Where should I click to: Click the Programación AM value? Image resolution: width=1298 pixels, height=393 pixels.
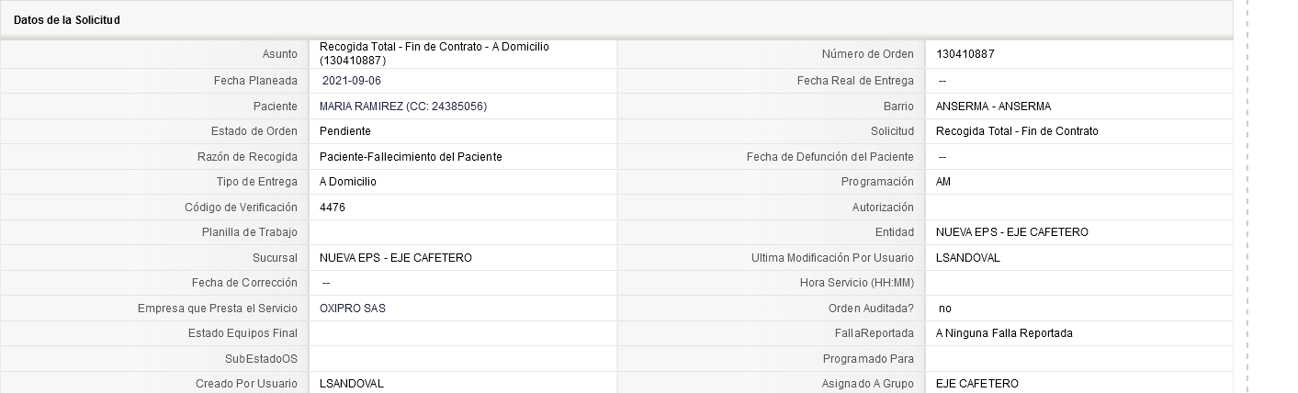pyautogui.click(x=943, y=182)
